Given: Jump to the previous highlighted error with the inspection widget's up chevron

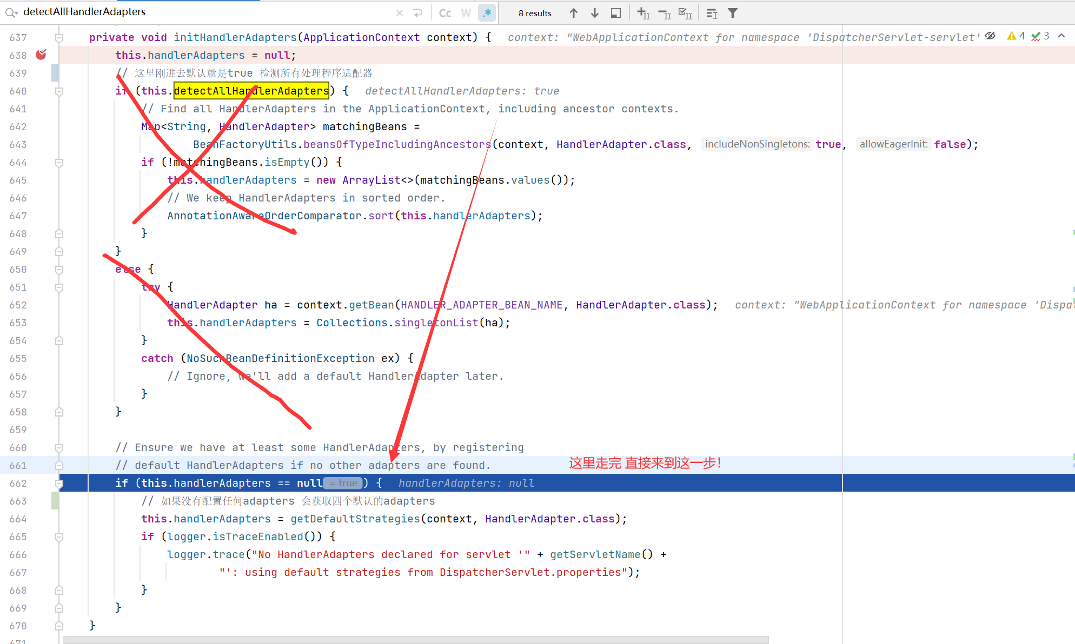Looking at the screenshot, I should pyautogui.click(x=1061, y=36).
